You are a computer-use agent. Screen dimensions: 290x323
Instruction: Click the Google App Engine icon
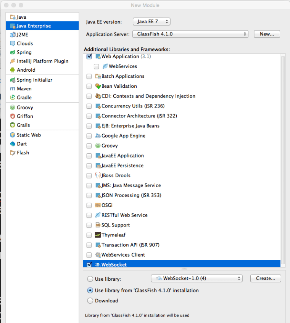coord(98,136)
